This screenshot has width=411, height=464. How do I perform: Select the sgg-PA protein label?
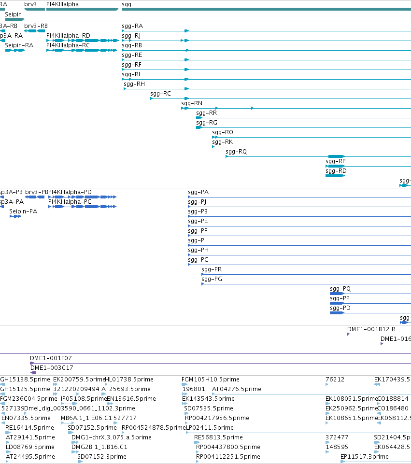(198, 192)
